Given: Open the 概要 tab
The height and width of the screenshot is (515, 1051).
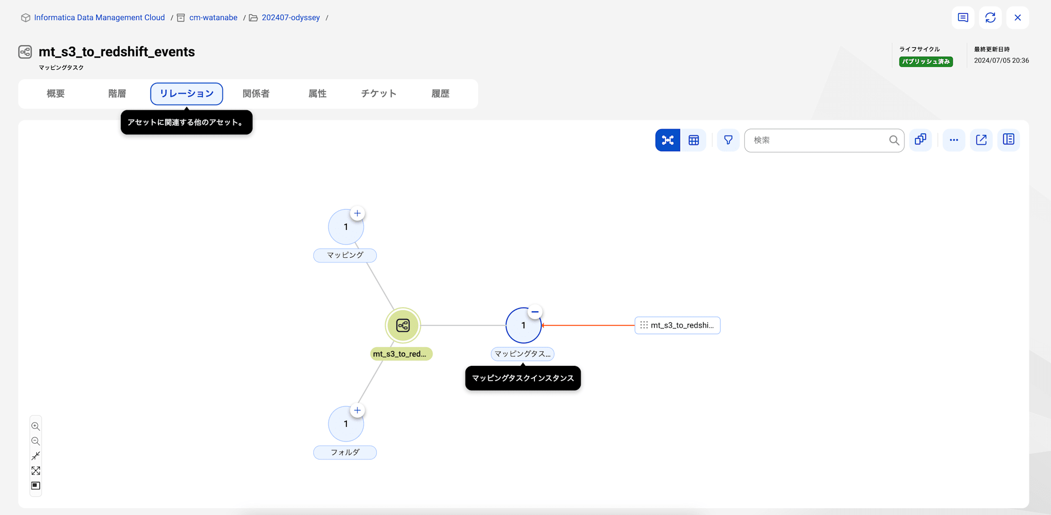Looking at the screenshot, I should pos(56,94).
